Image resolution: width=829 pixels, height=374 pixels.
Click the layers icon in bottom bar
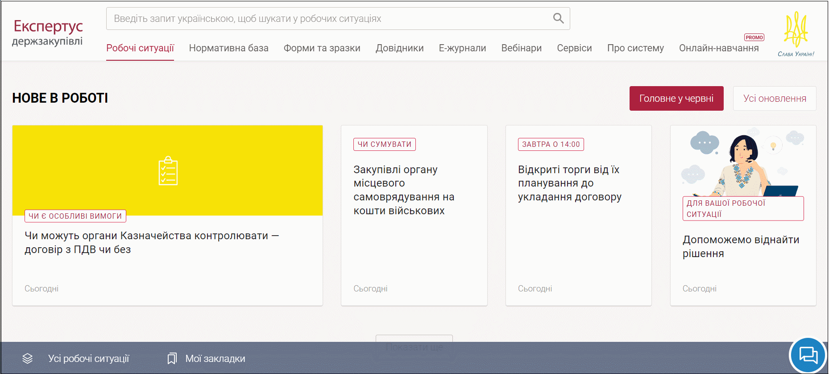[28, 358]
